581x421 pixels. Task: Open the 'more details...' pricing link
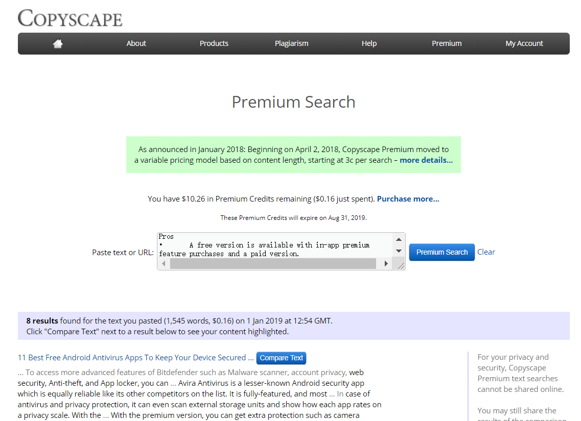pos(426,160)
